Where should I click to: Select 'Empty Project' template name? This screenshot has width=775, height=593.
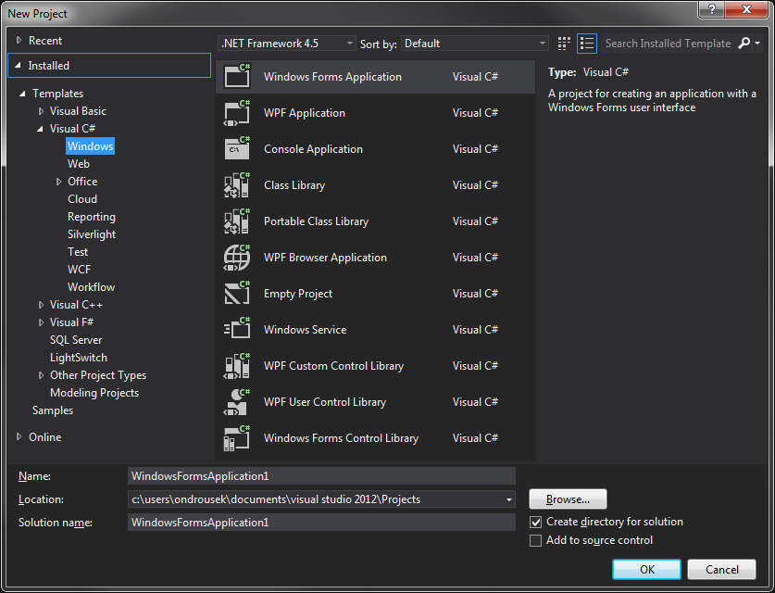[298, 294]
